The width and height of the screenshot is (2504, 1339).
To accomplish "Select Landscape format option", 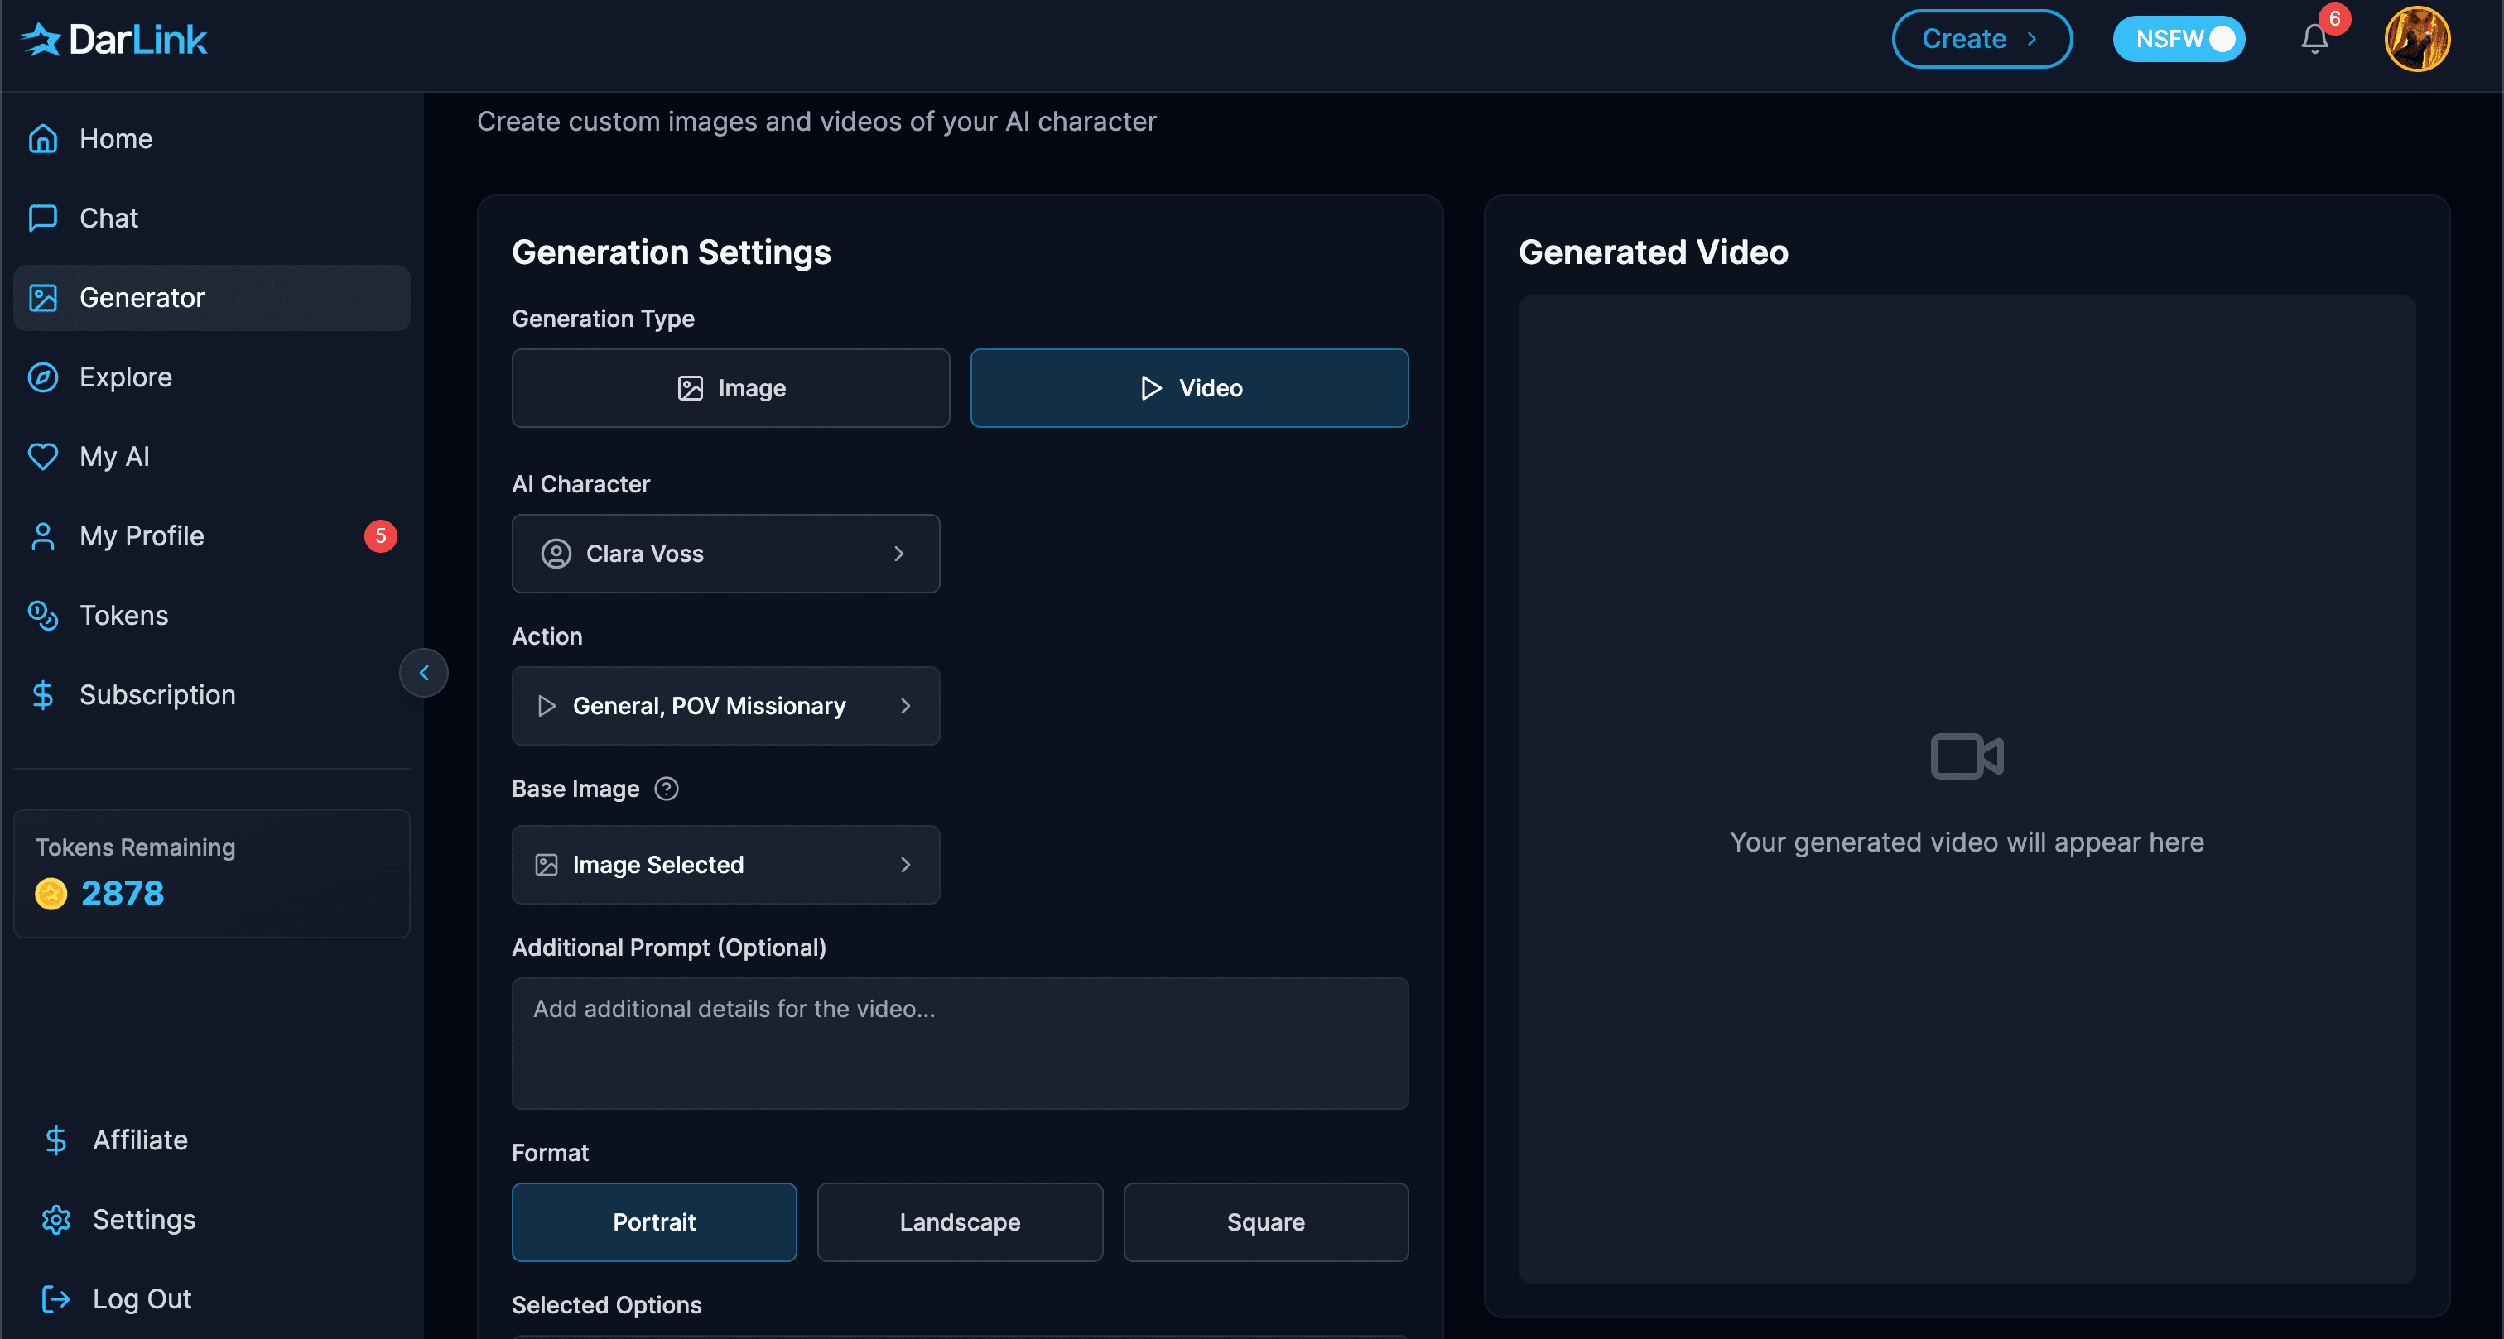I will (960, 1221).
